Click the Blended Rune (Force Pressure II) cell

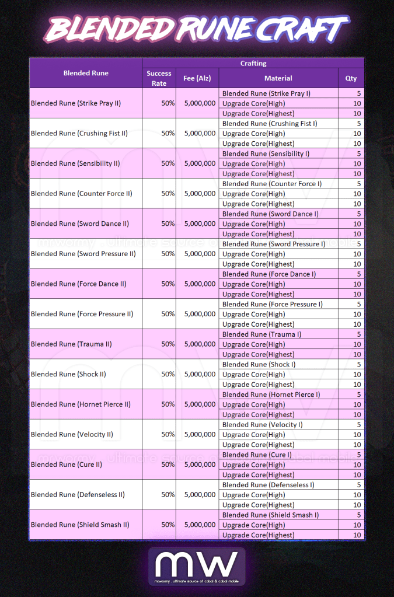[x=82, y=314]
